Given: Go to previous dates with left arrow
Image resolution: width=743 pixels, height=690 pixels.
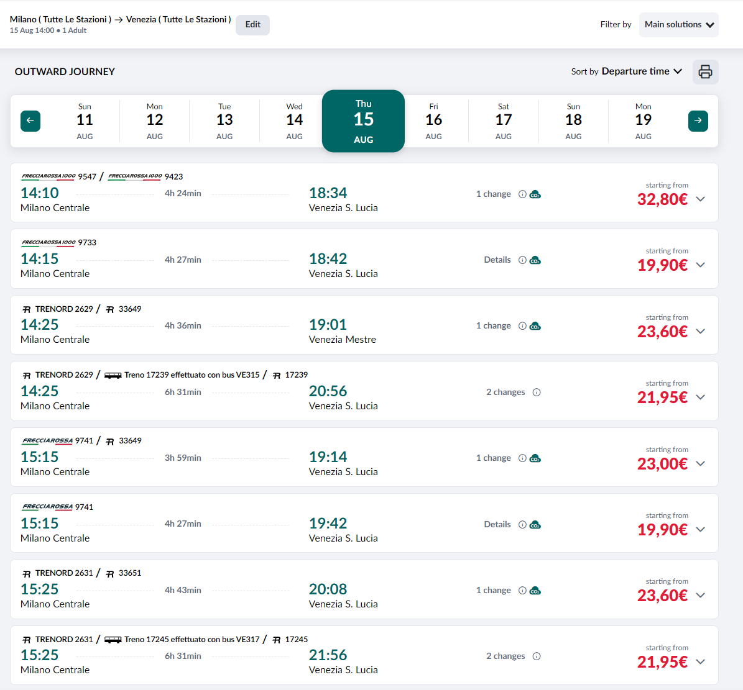Looking at the screenshot, I should click(x=30, y=120).
